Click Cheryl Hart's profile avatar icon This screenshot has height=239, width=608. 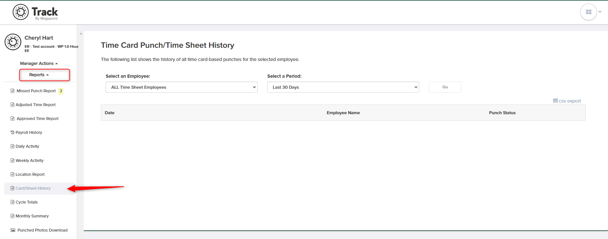pos(13,42)
